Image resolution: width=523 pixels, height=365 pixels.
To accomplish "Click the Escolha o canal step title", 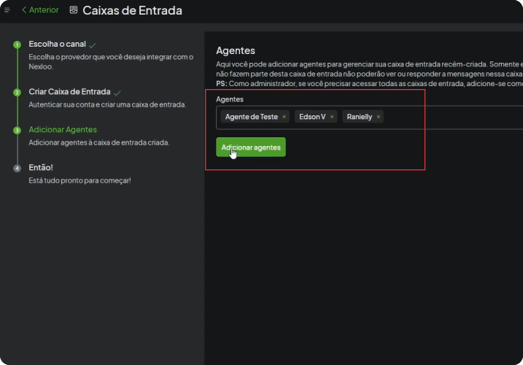I will pos(58,44).
